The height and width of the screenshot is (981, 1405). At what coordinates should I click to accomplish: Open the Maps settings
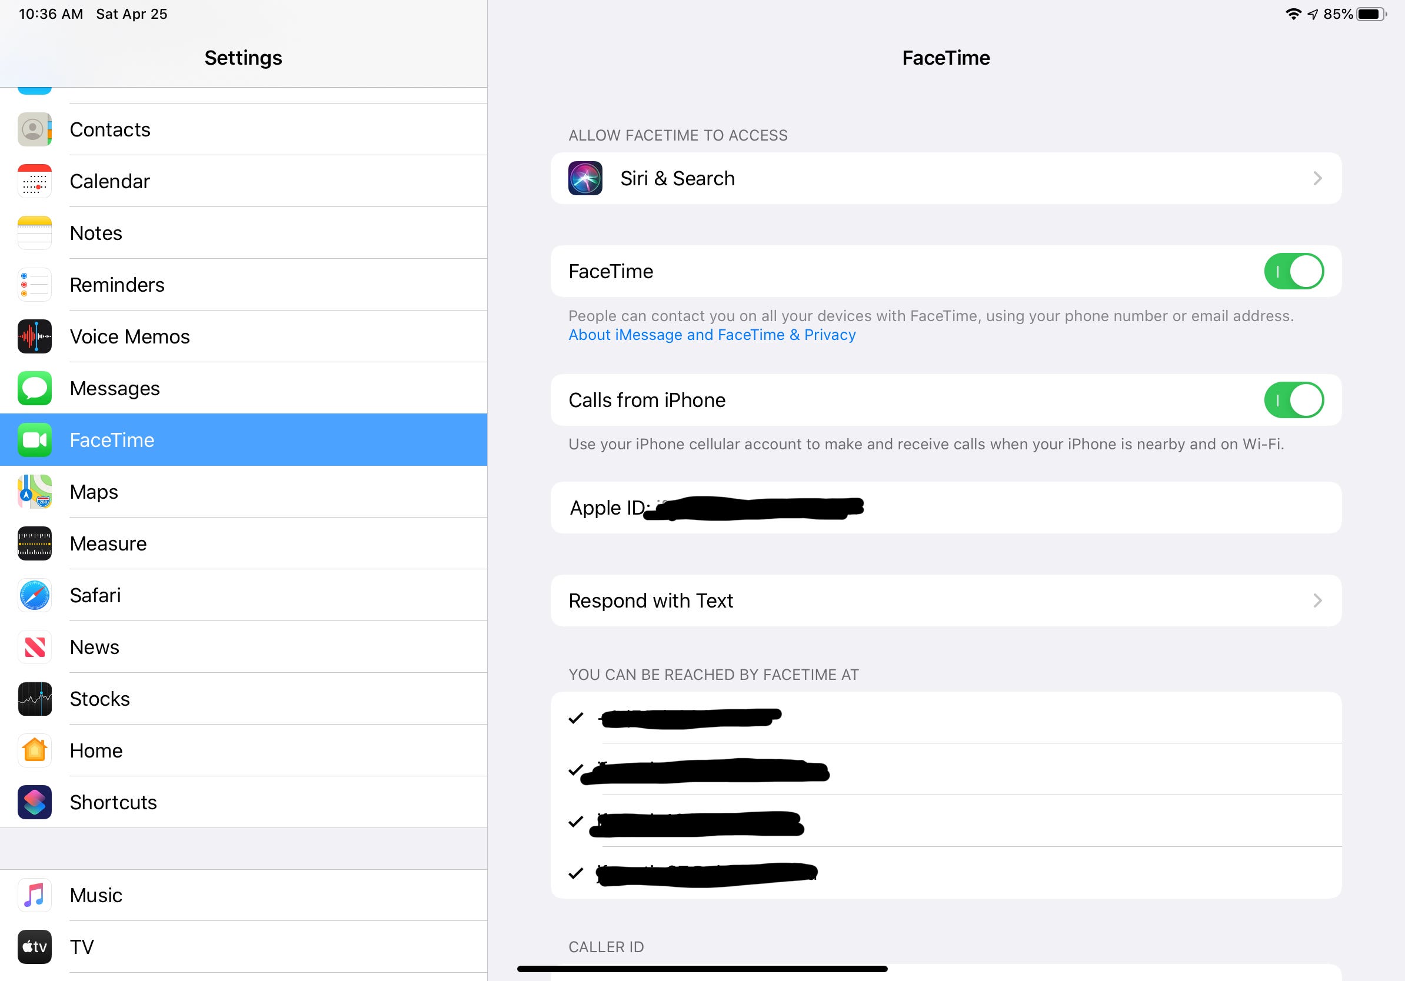tap(244, 491)
